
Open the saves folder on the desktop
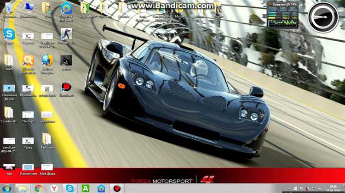point(9,61)
